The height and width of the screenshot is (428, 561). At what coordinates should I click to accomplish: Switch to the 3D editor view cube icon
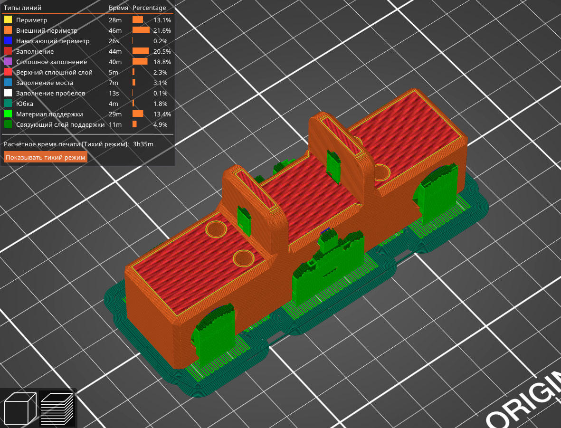[20, 408]
